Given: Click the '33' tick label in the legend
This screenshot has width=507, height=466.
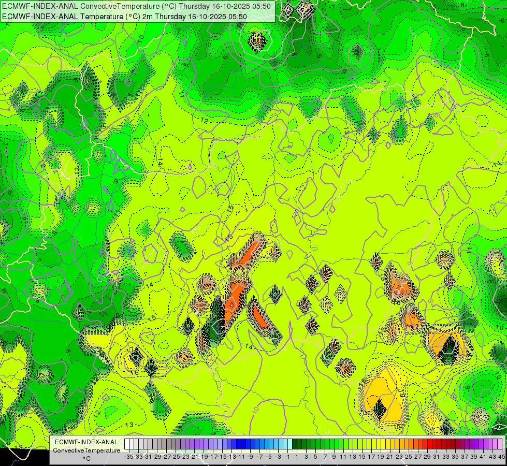Looking at the screenshot, I should coord(446,457).
